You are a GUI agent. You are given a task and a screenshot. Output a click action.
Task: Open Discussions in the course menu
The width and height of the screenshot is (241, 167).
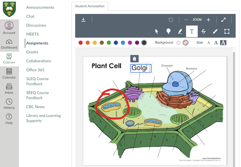36,25
